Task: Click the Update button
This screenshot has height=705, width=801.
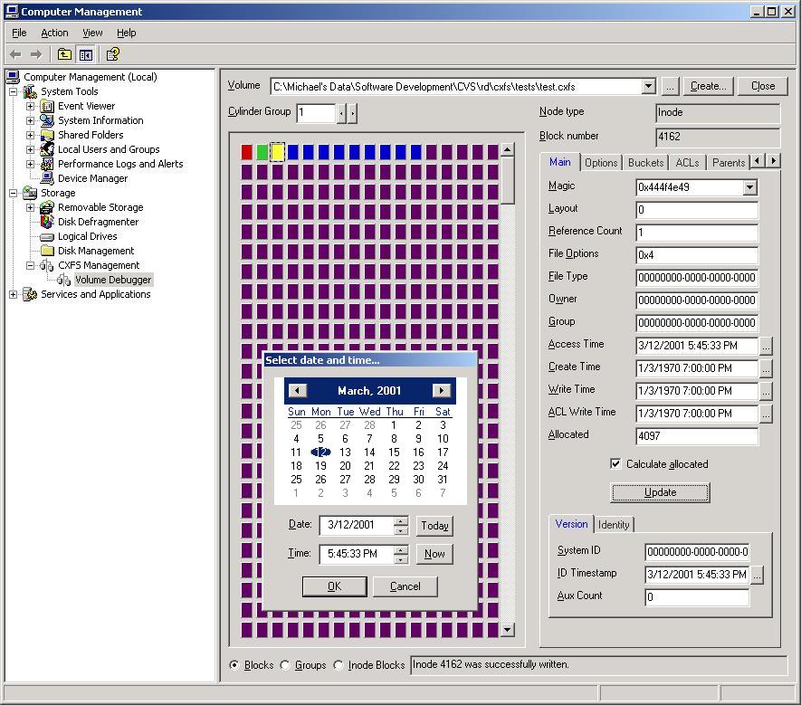Action: [660, 492]
